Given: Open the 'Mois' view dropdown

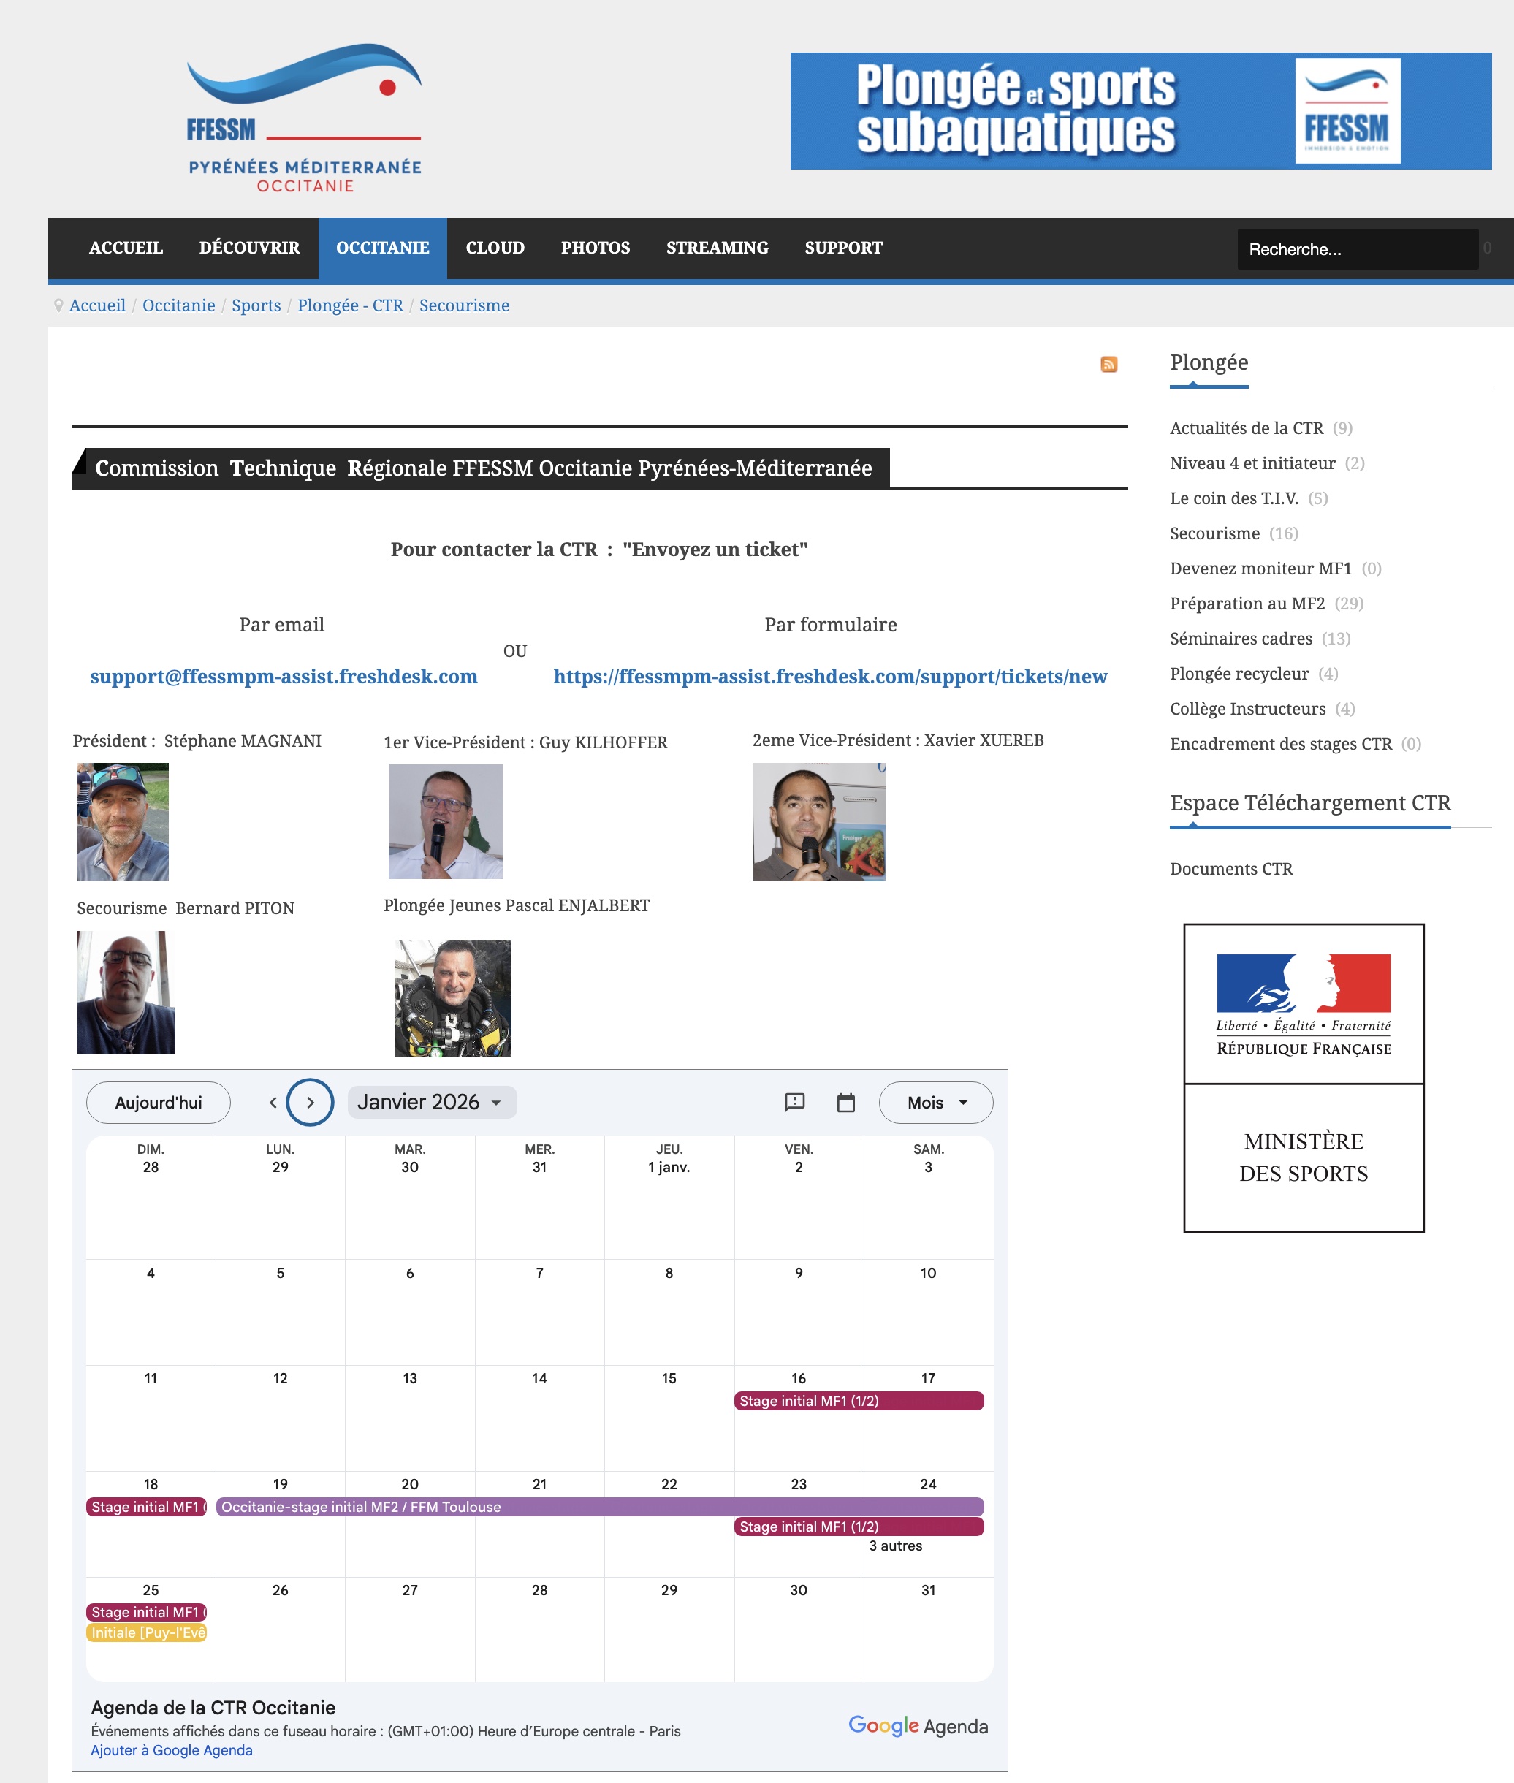Looking at the screenshot, I should [935, 1102].
